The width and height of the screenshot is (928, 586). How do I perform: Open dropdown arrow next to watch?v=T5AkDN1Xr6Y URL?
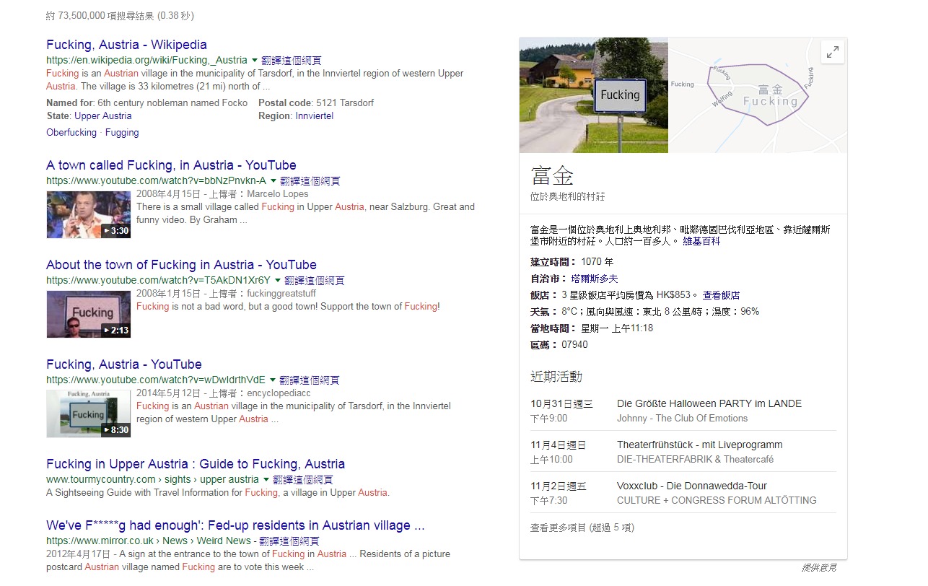[x=278, y=280]
